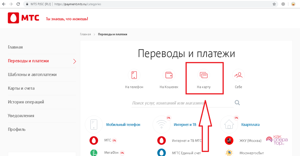Click the МТС provider egg logo
Screen dimensions: 300x156
(94, 141)
